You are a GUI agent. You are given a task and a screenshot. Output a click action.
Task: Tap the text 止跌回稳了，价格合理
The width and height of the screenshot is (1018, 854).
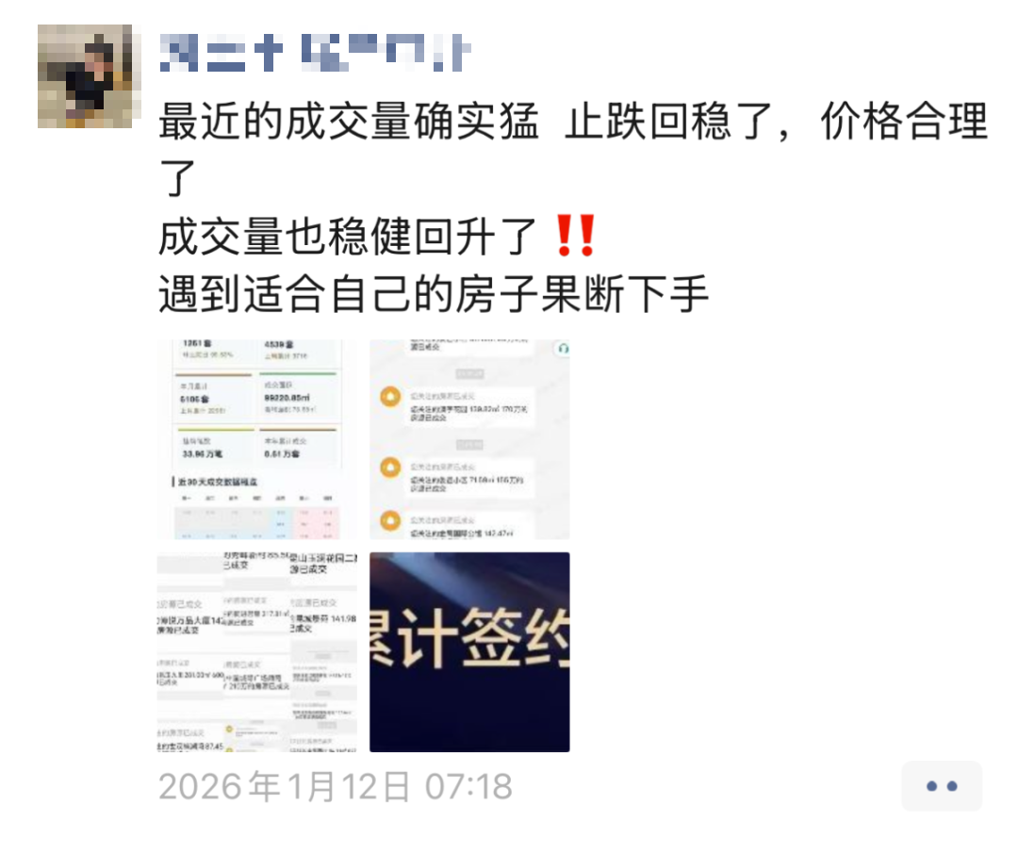coord(776,122)
